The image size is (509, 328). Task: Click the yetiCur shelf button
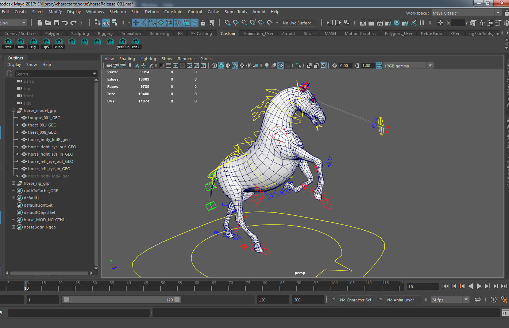pos(123,43)
